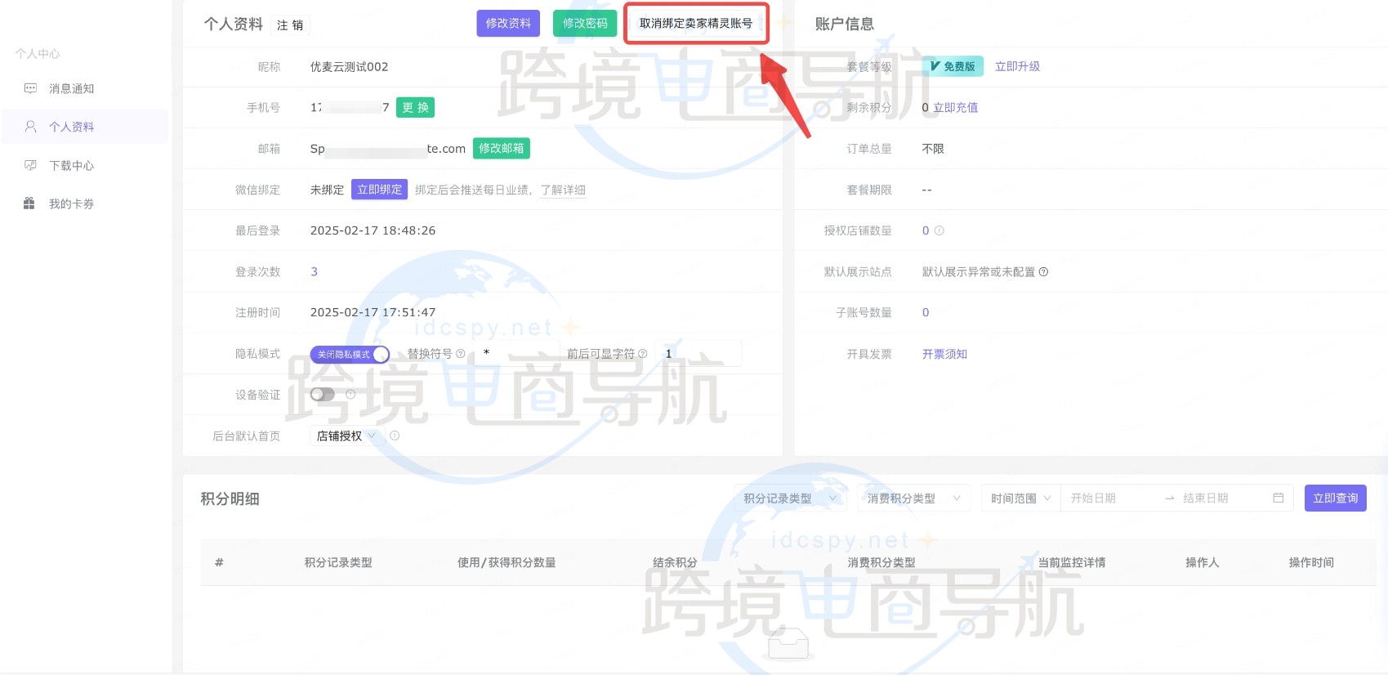
Task: Click the 个人资料 user icon
Action: click(30, 127)
